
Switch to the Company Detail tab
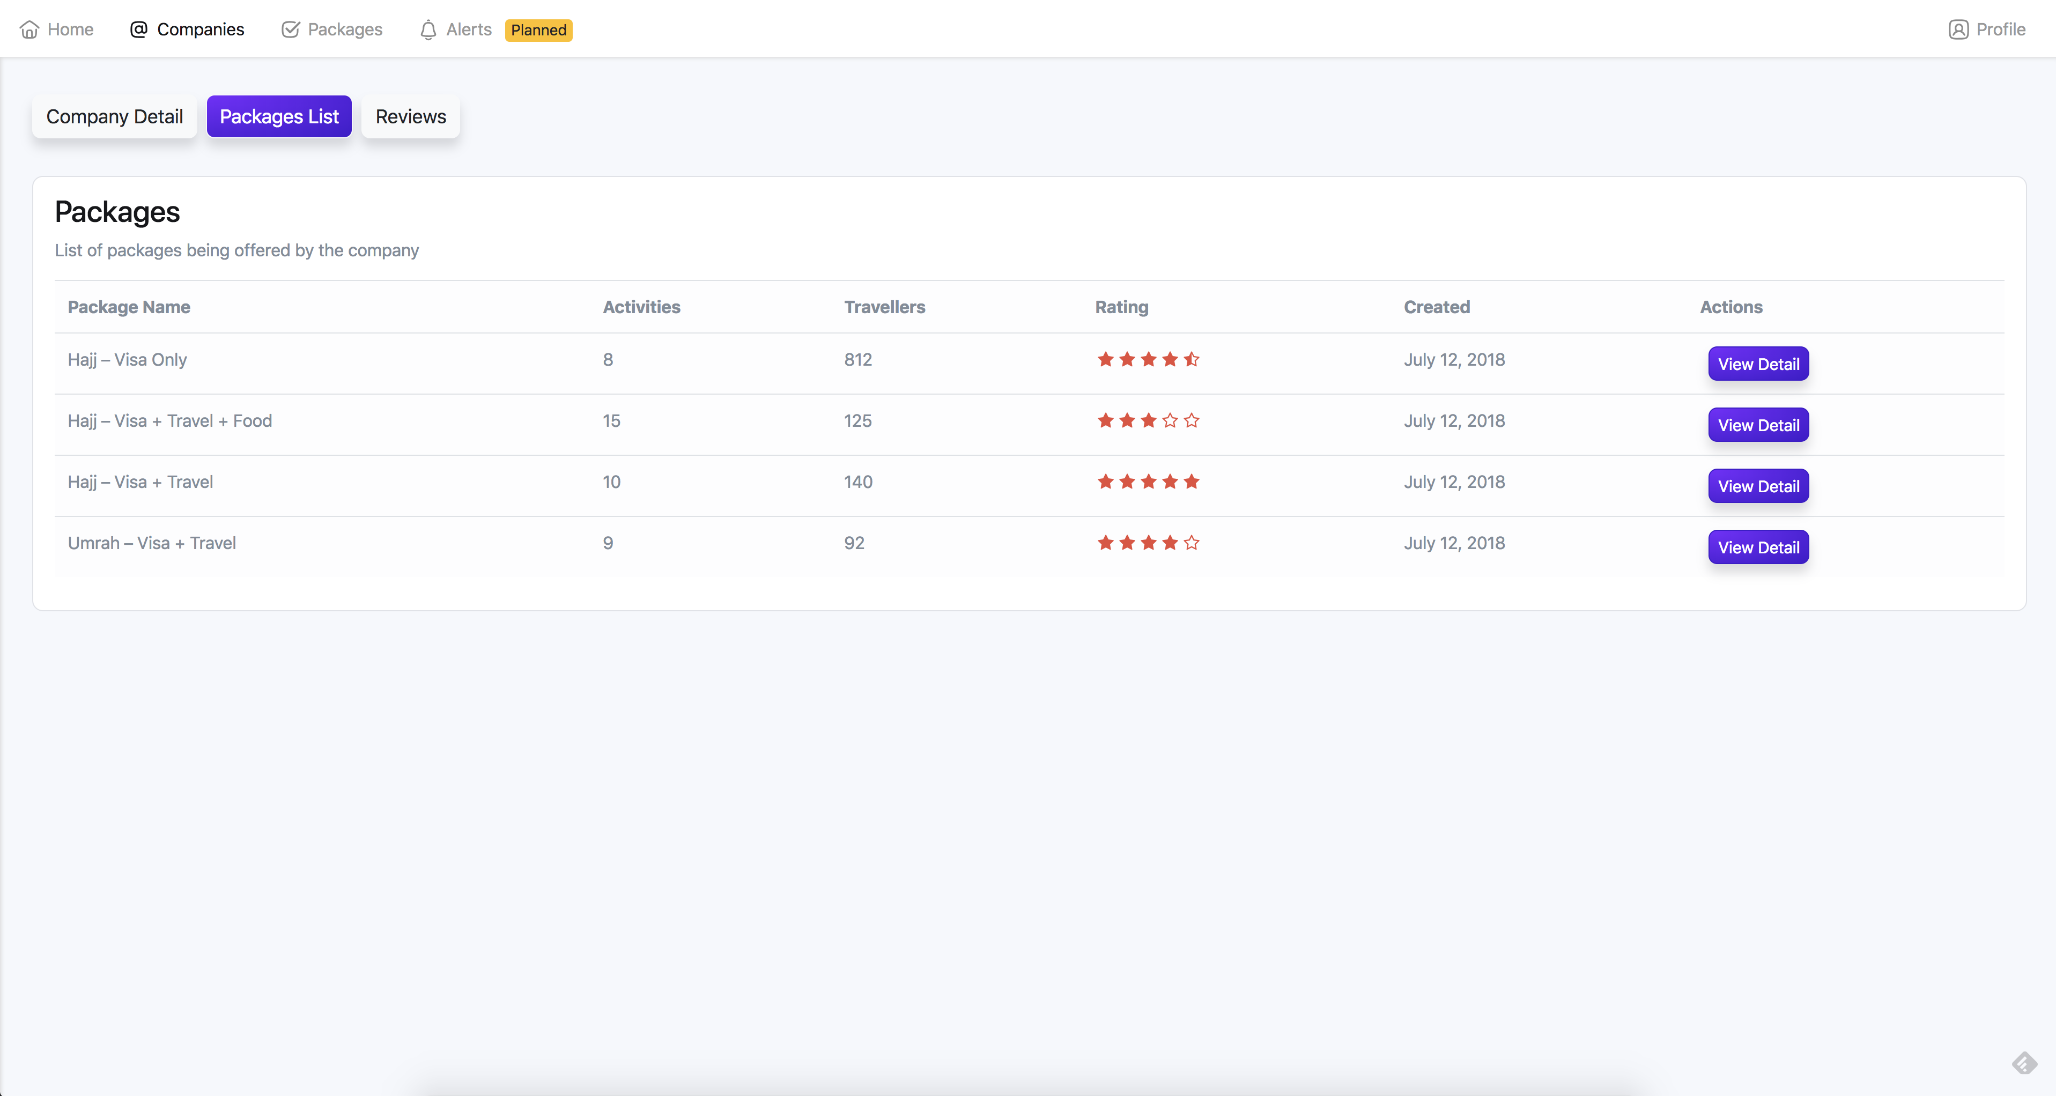pyautogui.click(x=114, y=116)
